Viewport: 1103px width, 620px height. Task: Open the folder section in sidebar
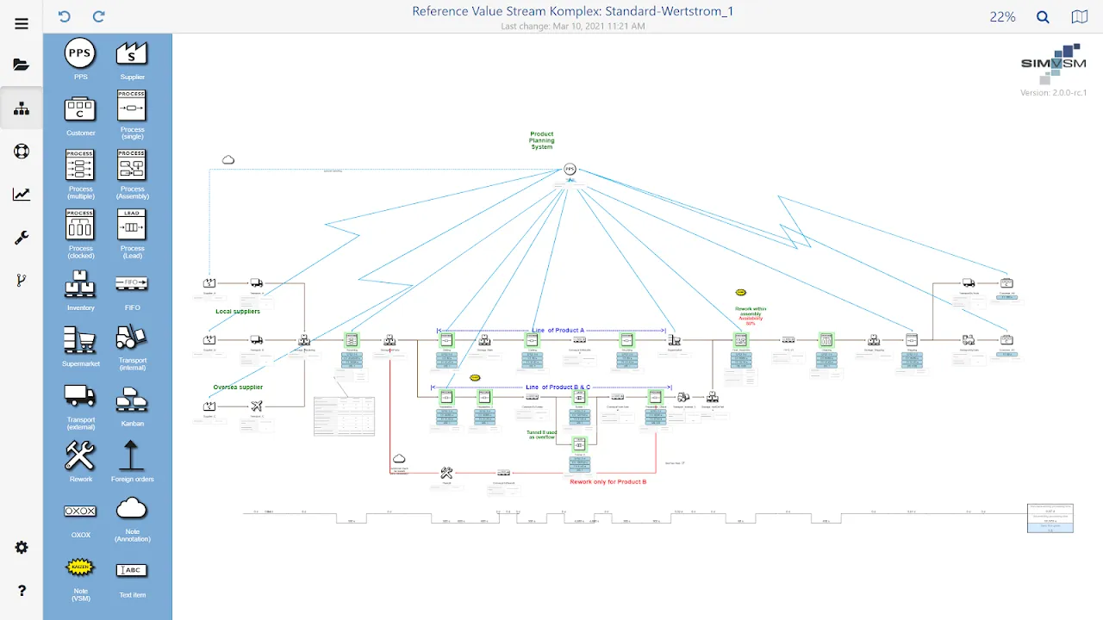[22, 65]
